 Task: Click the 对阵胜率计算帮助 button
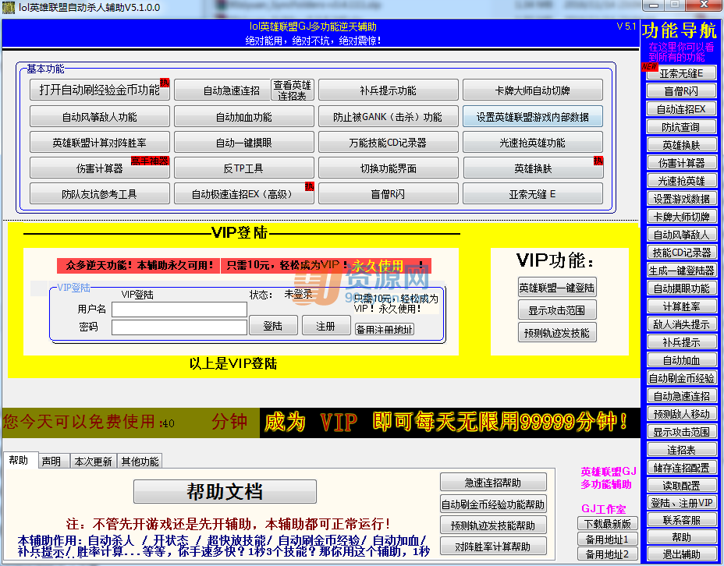[x=493, y=547]
